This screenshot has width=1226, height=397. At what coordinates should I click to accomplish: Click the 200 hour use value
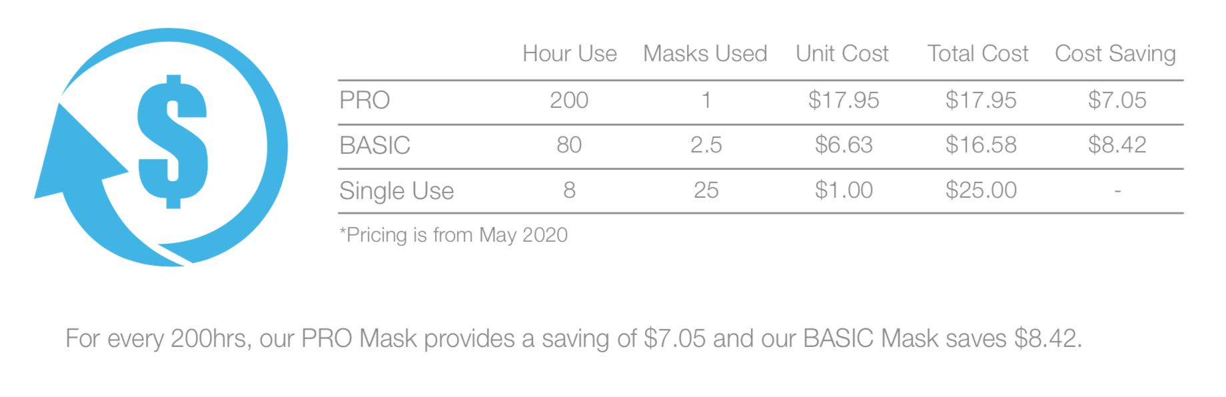[569, 101]
